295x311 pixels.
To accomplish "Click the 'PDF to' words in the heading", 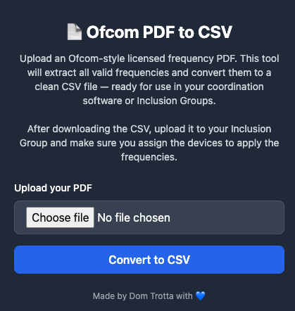I will click(168, 32).
